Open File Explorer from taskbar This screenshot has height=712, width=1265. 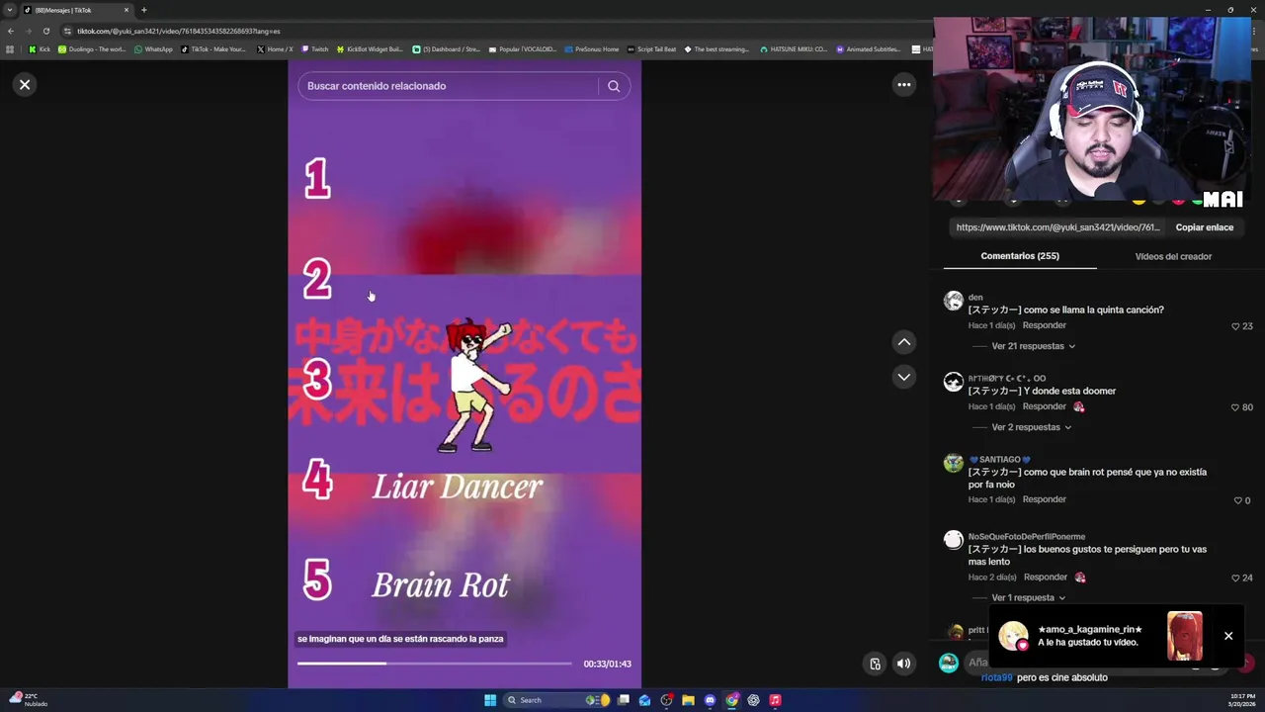688,700
